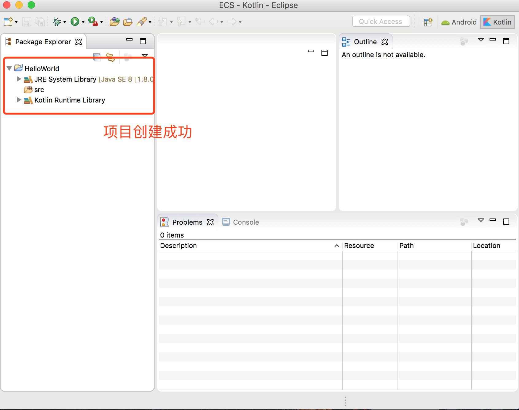Screen dimensions: 519x410
Task: Open Package Explorer view menu triangle
Action: (145, 56)
